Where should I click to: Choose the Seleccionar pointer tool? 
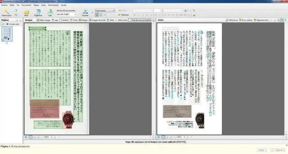coord(121,20)
